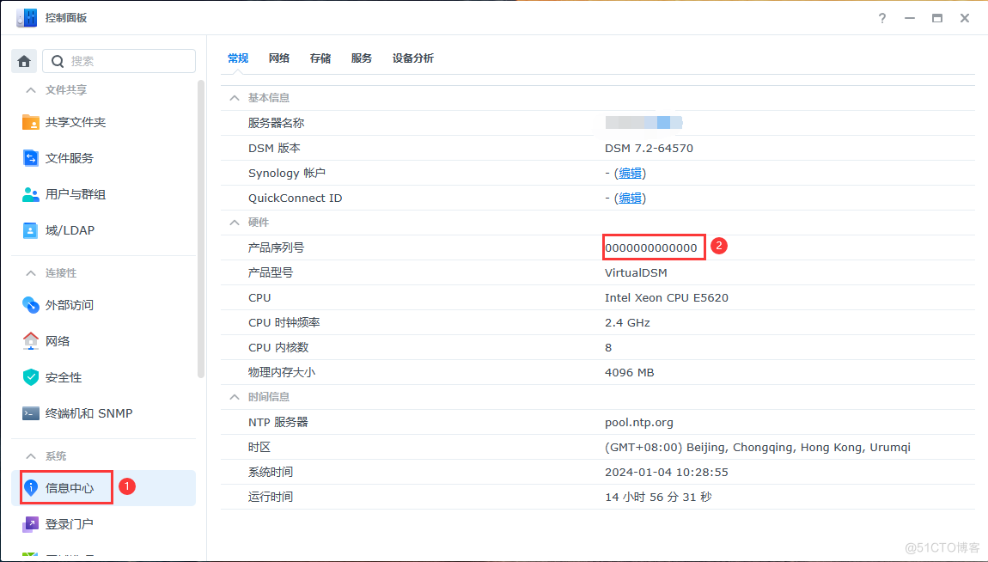Click the 服务器名称 row label
The image size is (988, 562).
click(x=276, y=123)
